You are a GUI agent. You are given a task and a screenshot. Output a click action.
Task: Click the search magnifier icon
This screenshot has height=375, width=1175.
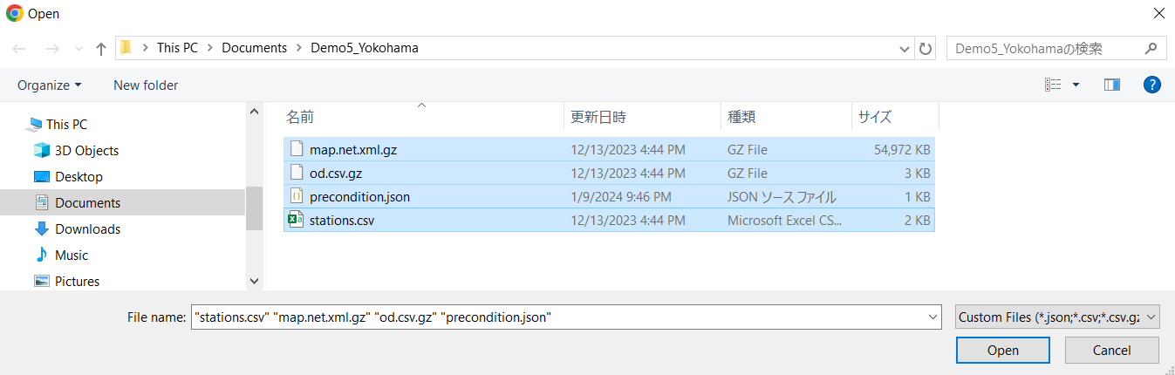tap(1151, 49)
